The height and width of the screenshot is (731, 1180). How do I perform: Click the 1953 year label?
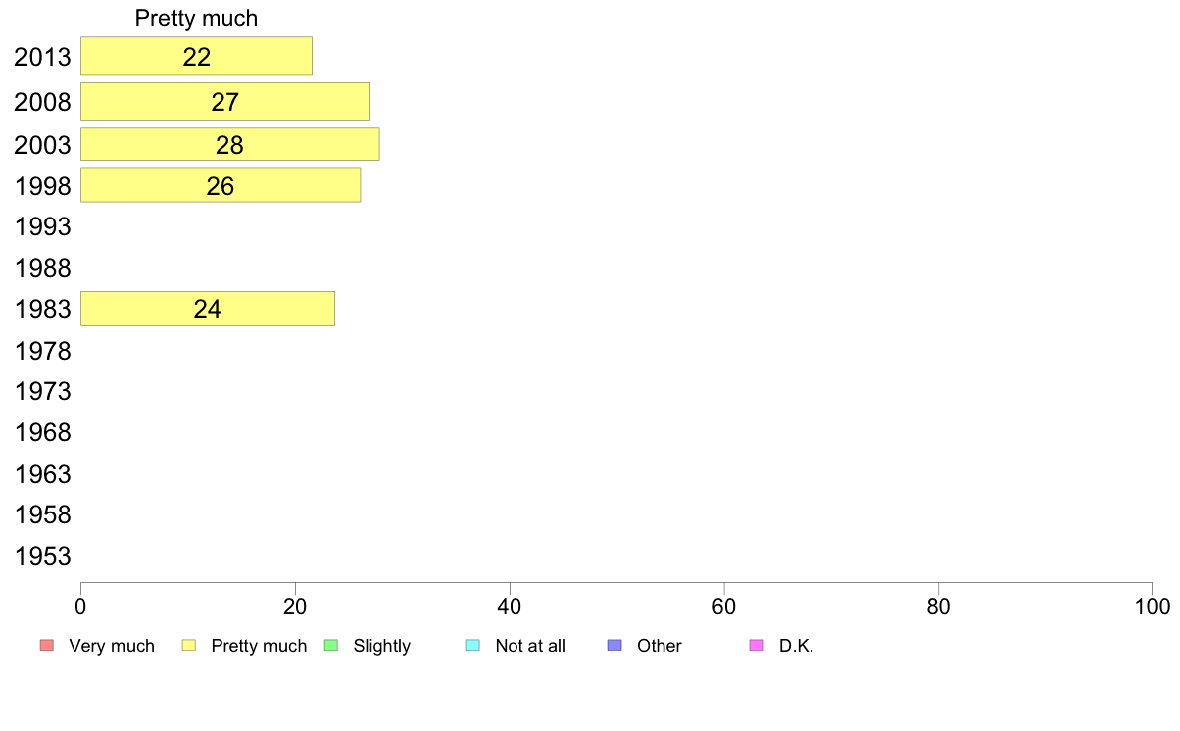point(43,556)
